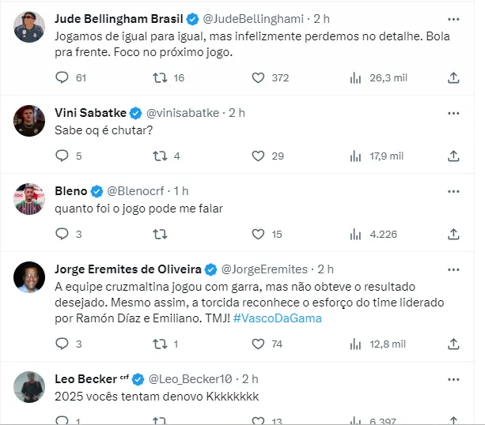The width and height of the screenshot is (485, 425).
Task: Click Leo Becker's profile picture
Action: (x=29, y=386)
